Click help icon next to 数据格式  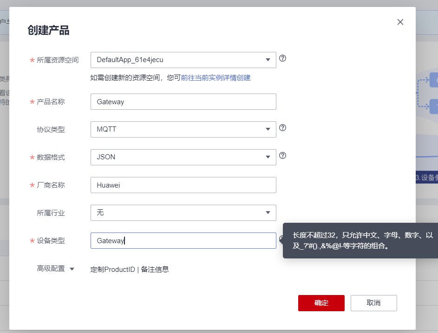[x=282, y=156]
